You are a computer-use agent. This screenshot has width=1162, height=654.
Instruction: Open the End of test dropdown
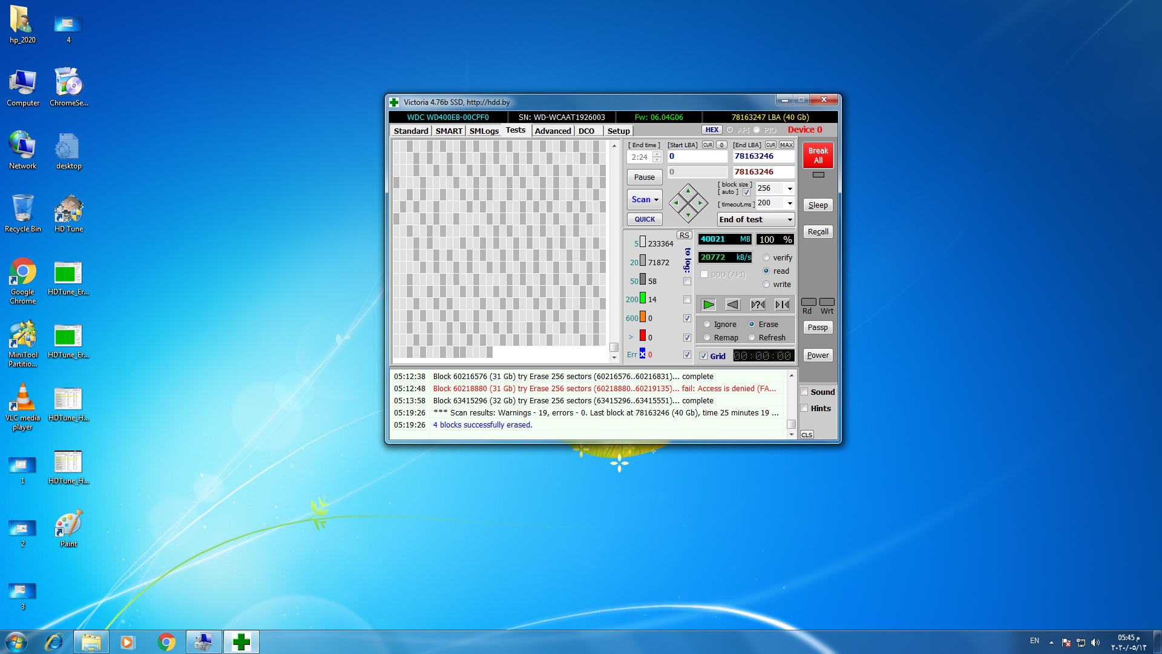click(756, 219)
